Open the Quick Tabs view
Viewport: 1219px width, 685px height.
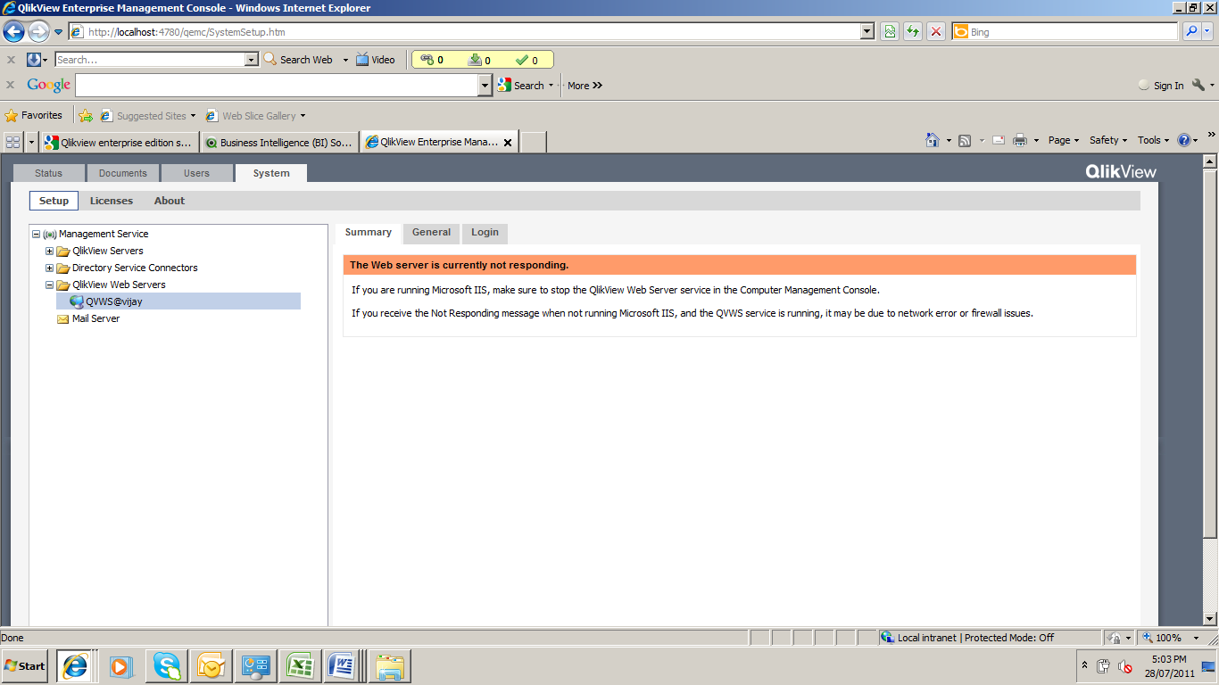click(x=13, y=142)
